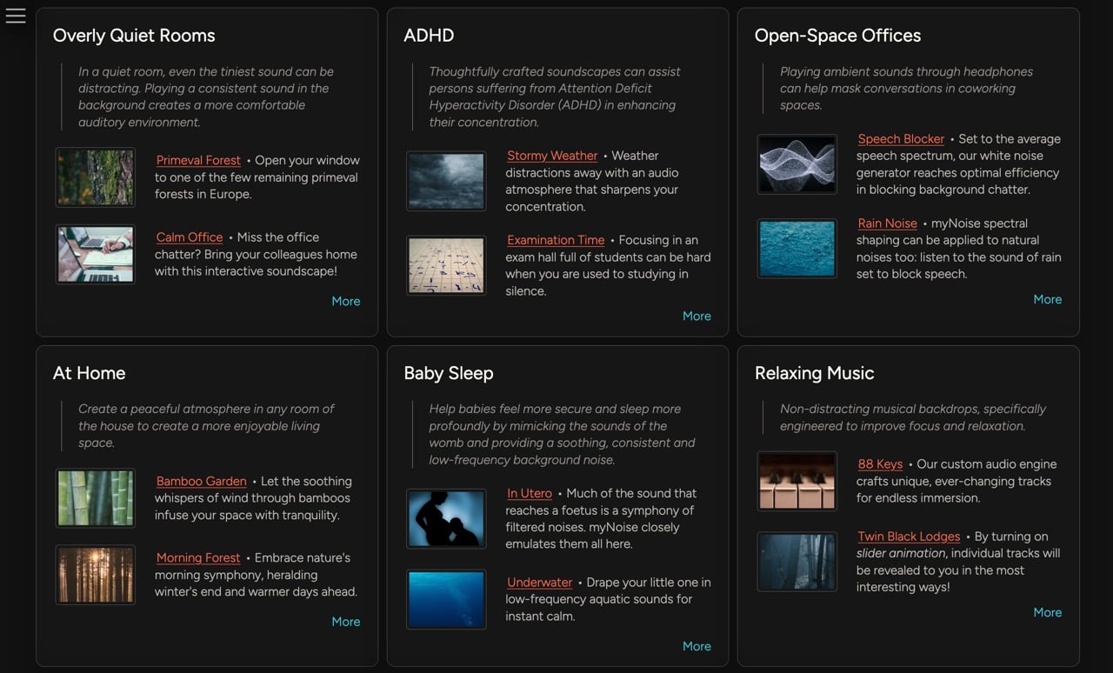Open the Underwater blue thumbnail

446,599
